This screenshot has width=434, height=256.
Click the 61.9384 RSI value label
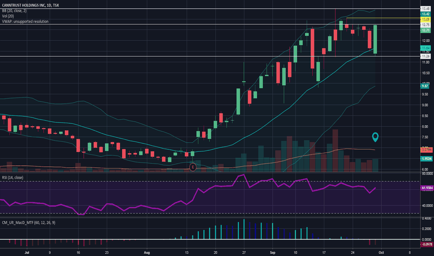click(x=427, y=188)
